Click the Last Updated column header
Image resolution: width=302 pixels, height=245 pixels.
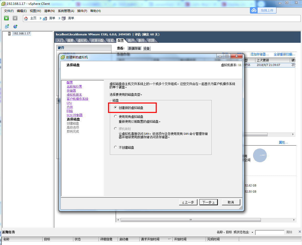272,60
